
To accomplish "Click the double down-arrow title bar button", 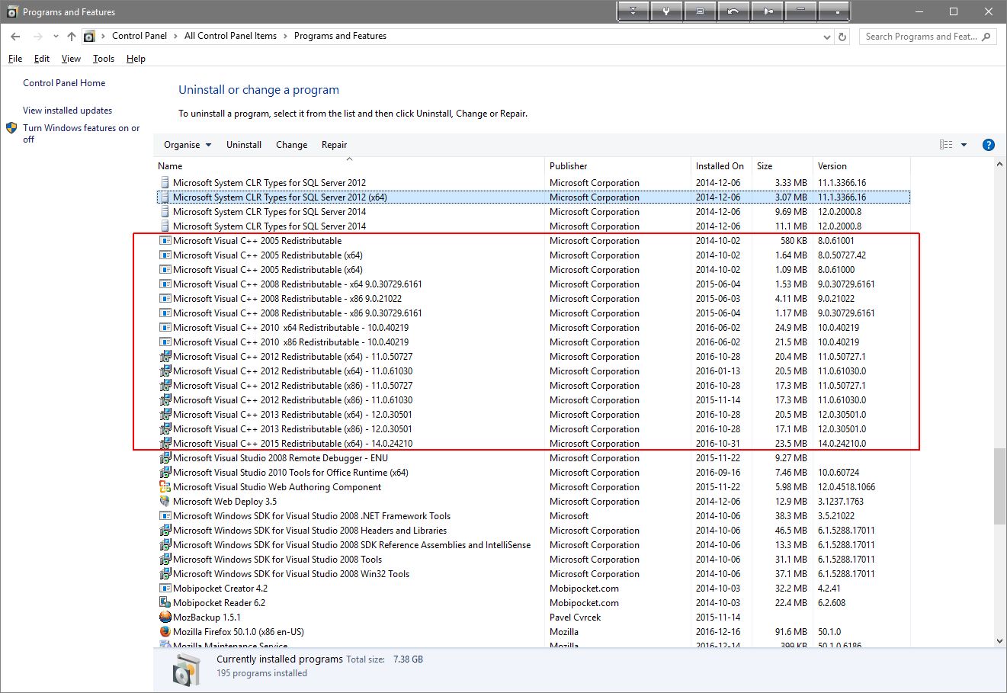I will [x=633, y=11].
